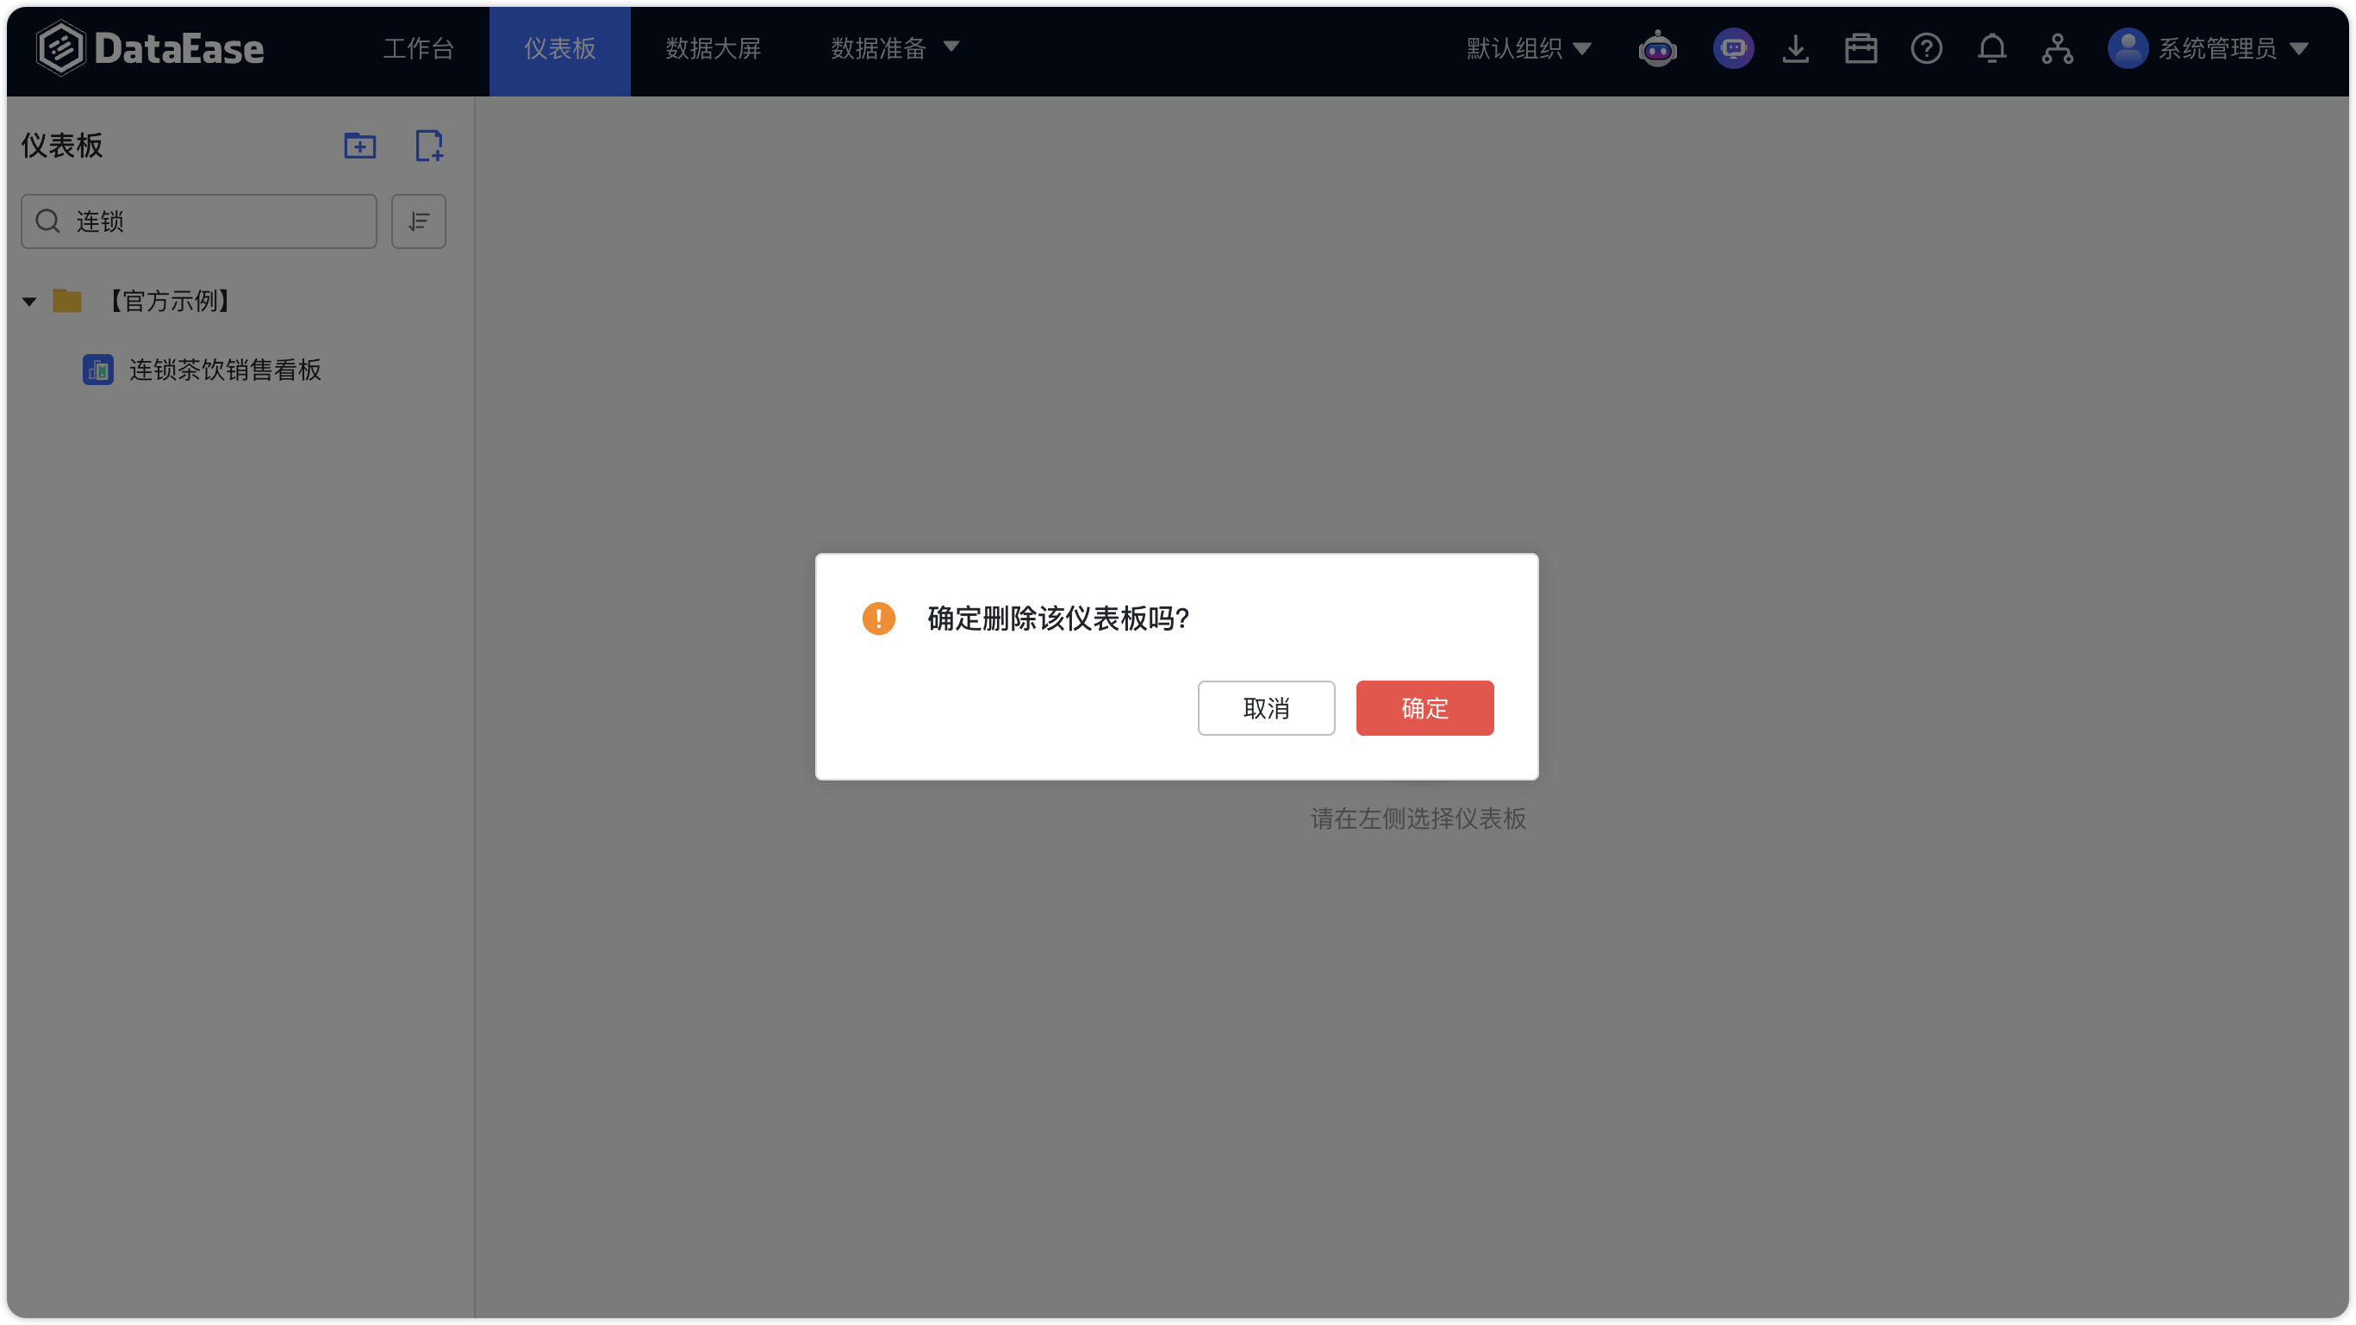Click the new folder icon in 仪表板 panel
The height and width of the screenshot is (1325, 2356).
[359, 146]
